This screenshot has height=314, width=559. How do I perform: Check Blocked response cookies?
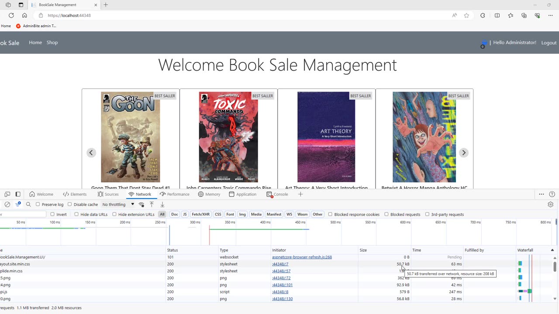pos(330,215)
